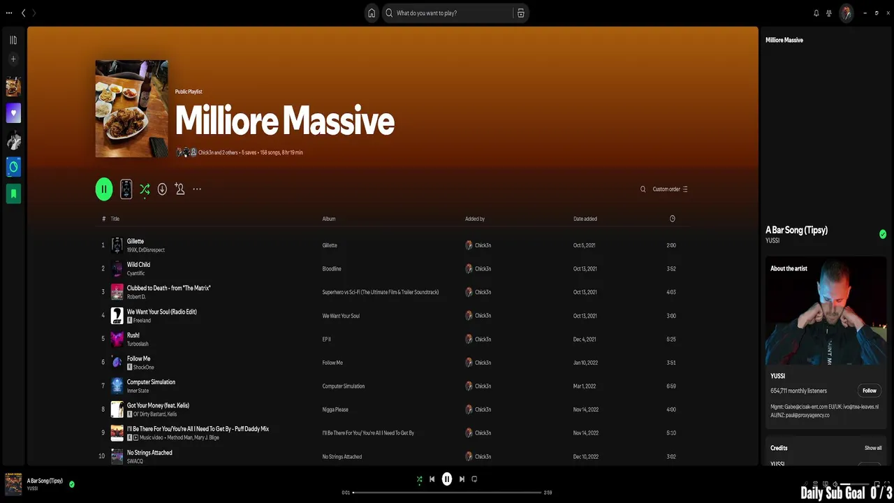This screenshot has width=894, height=503.
Task: Create a new playlist with the plus icon
Action: [13, 59]
